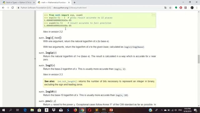
Task: Reload the math docs page
Action: 12,8
